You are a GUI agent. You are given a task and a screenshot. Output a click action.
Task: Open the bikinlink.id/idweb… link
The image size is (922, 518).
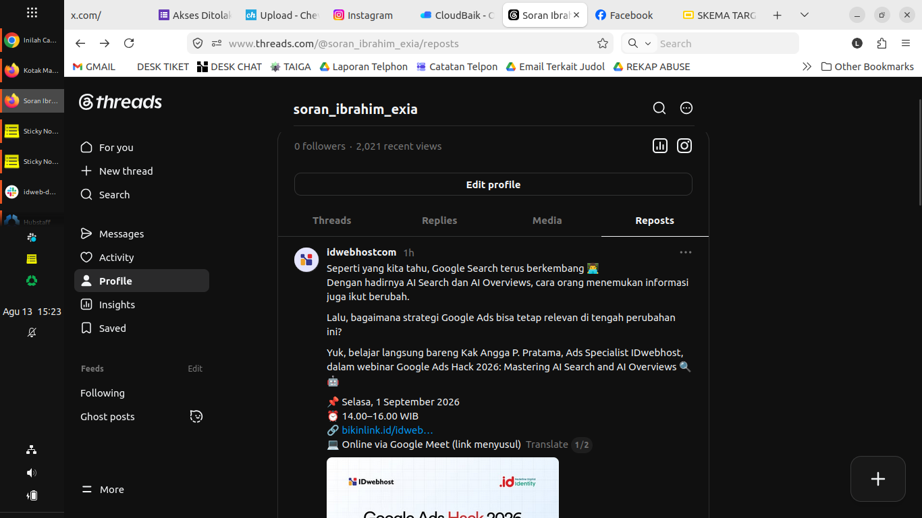[x=387, y=430]
